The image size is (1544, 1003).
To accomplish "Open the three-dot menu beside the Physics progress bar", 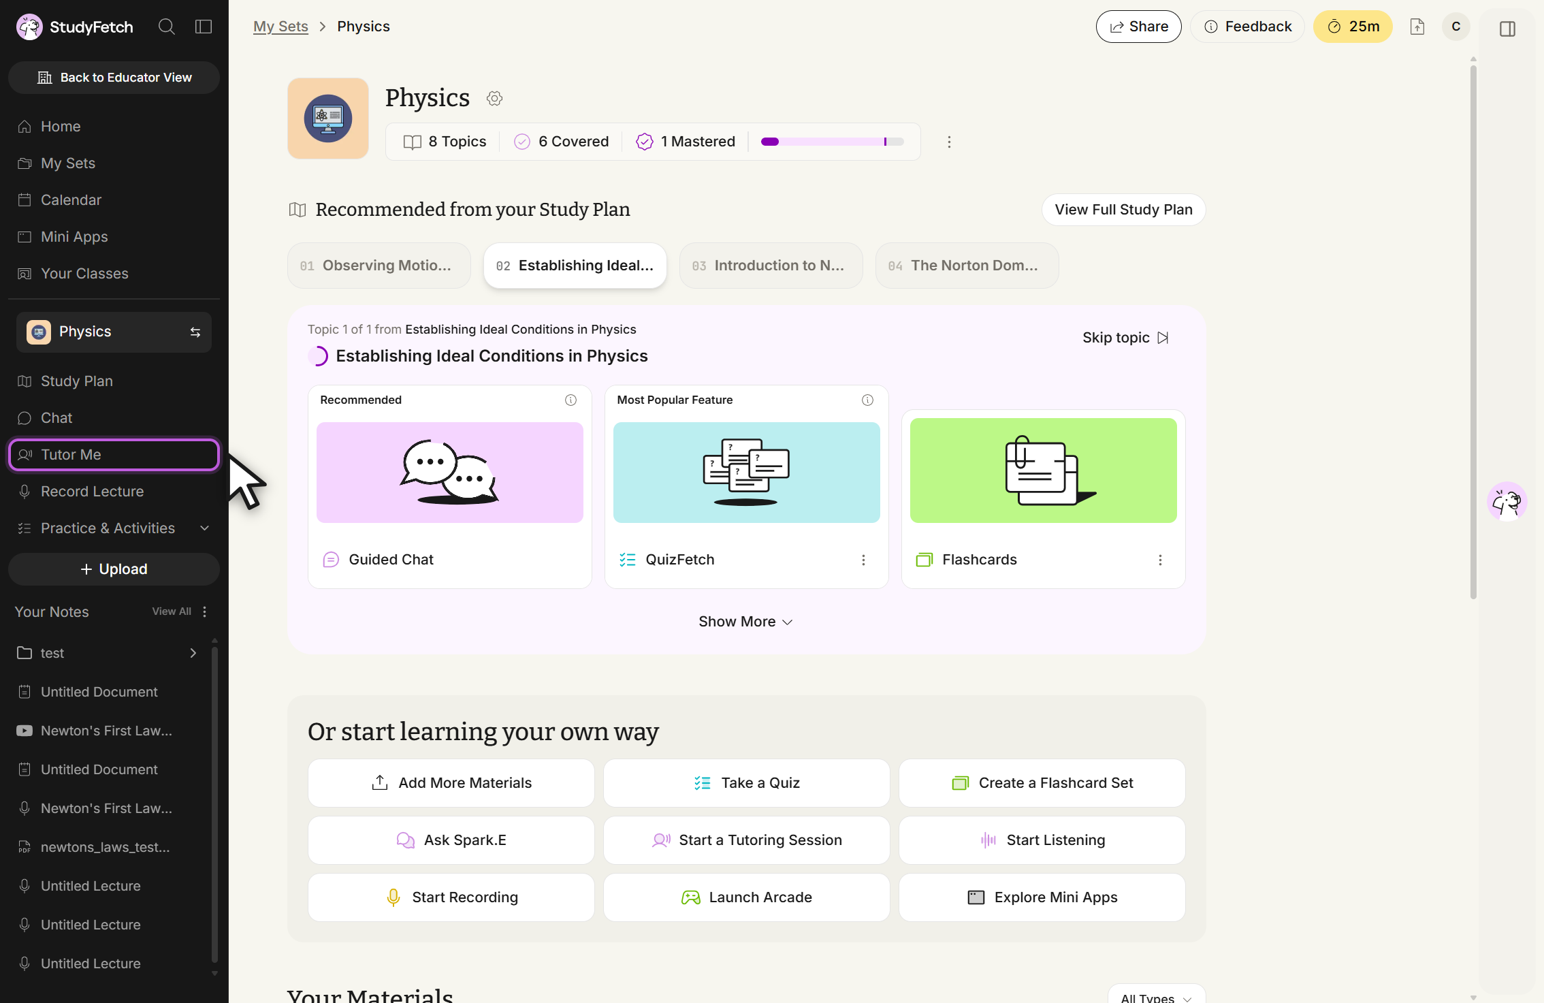I will point(949,142).
